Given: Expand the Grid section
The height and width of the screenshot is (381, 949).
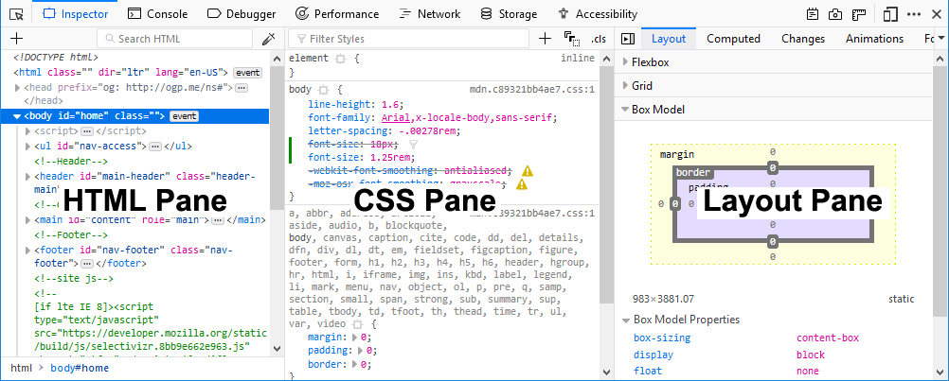Looking at the screenshot, I should tap(625, 86).
